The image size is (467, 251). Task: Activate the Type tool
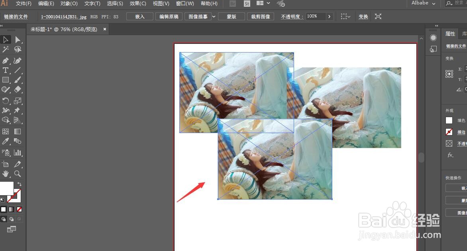click(x=5, y=71)
